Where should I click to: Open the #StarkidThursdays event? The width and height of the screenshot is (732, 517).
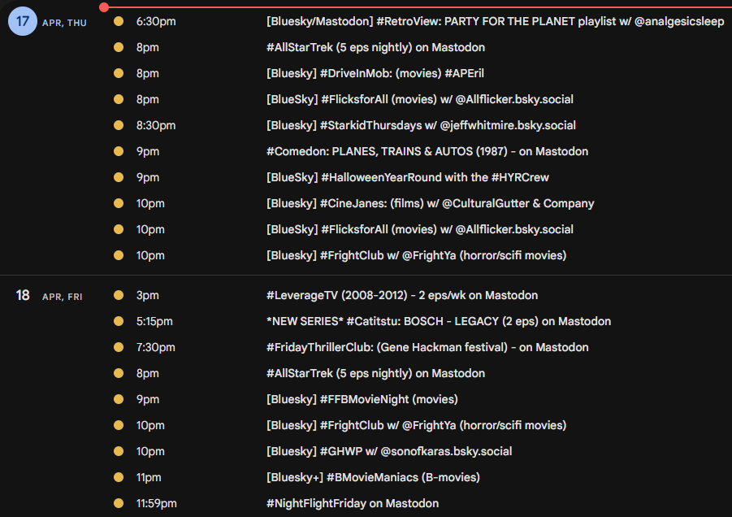pyautogui.click(x=421, y=126)
